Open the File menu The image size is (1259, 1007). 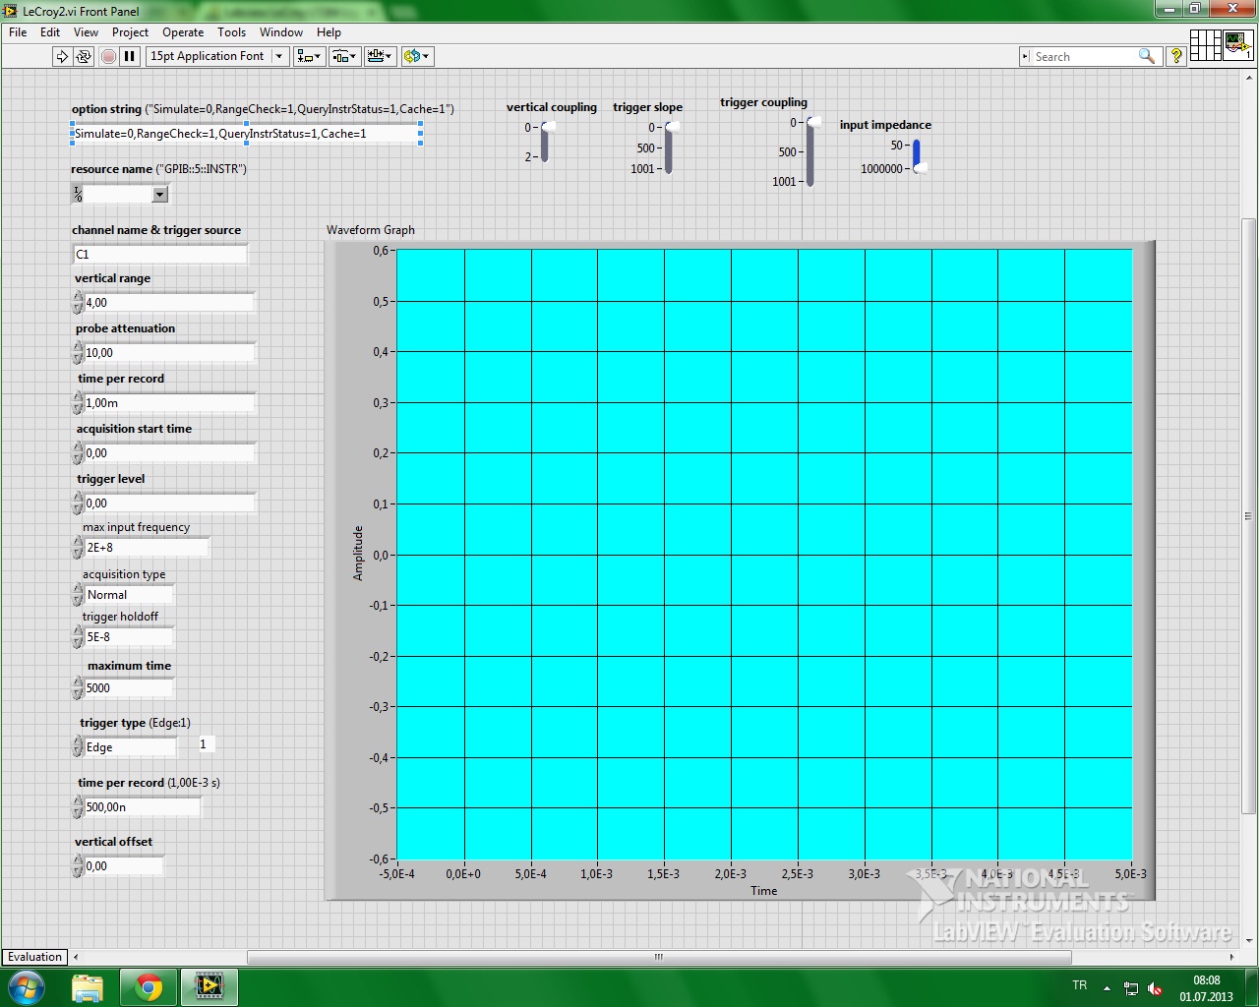pyautogui.click(x=18, y=32)
